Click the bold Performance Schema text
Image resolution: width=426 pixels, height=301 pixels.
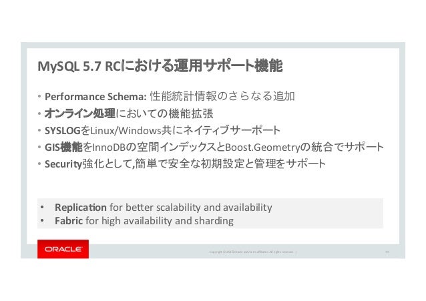(x=95, y=96)
